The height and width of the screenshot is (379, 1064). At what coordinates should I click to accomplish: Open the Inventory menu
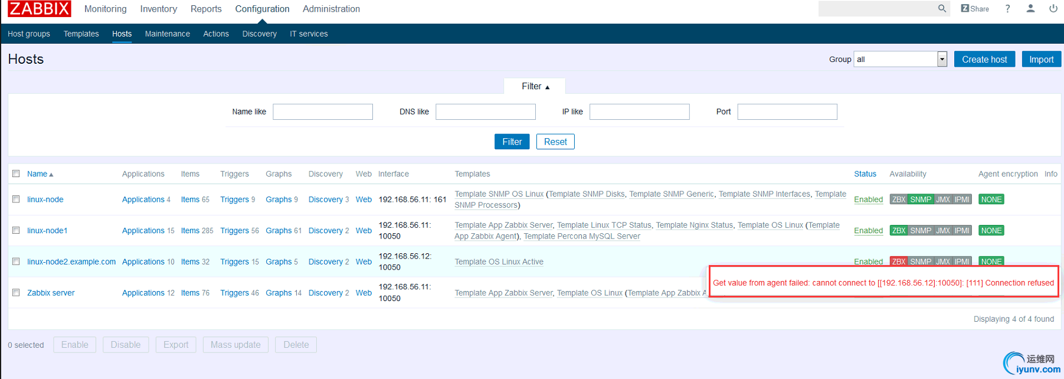click(x=158, y=9)
